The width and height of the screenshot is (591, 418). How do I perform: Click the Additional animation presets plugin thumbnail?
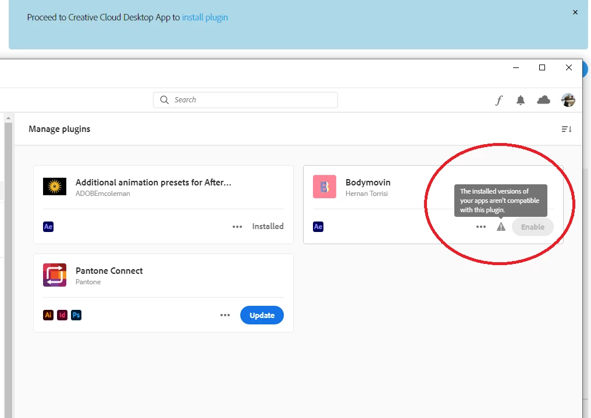point(55,187)
